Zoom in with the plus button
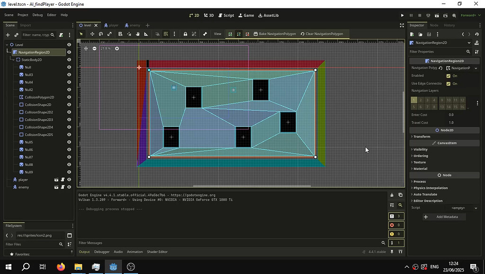This screenshot has width=485, height=274. (x=117, y=48)
